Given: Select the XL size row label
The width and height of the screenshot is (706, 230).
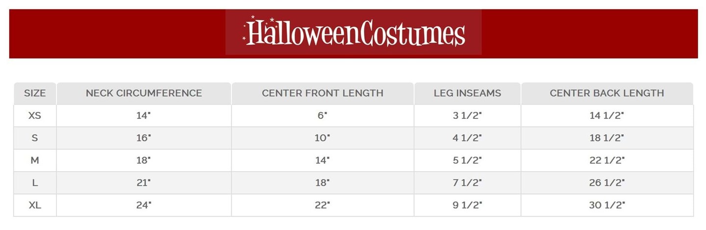Looking at the screenshot, I should (35, 206).
